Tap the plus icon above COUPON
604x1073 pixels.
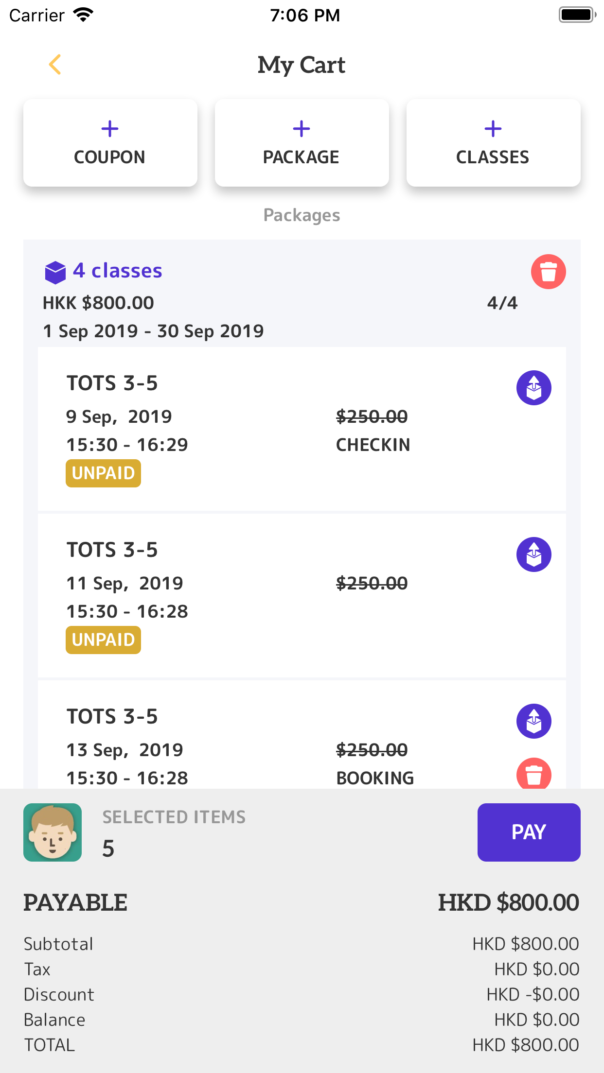pyautogui.click(x=110, y=129)
